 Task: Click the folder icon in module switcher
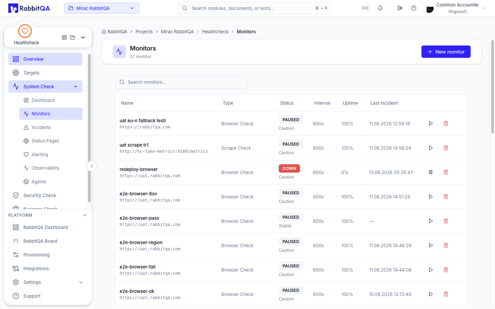coord(73,37)
